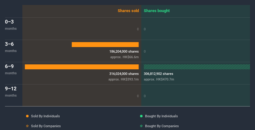255x130 pixels.
Task: Click the 0–3 months row label
Action: (x=11, y=25)
